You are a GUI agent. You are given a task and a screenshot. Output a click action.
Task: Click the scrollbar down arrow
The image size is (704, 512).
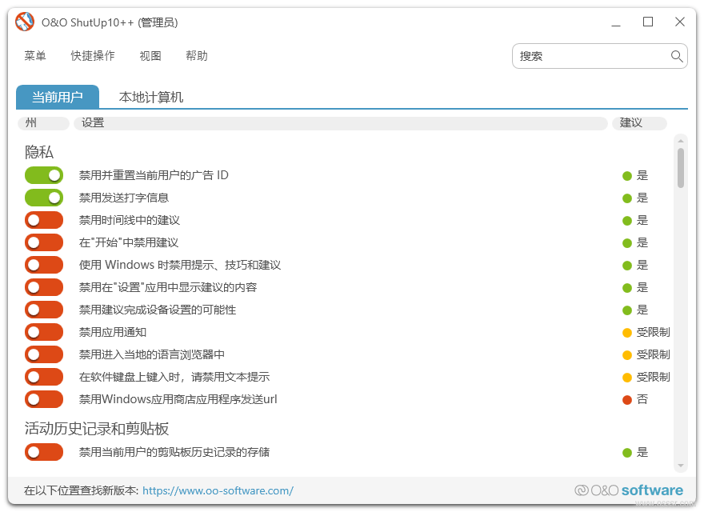click(681, 466)
